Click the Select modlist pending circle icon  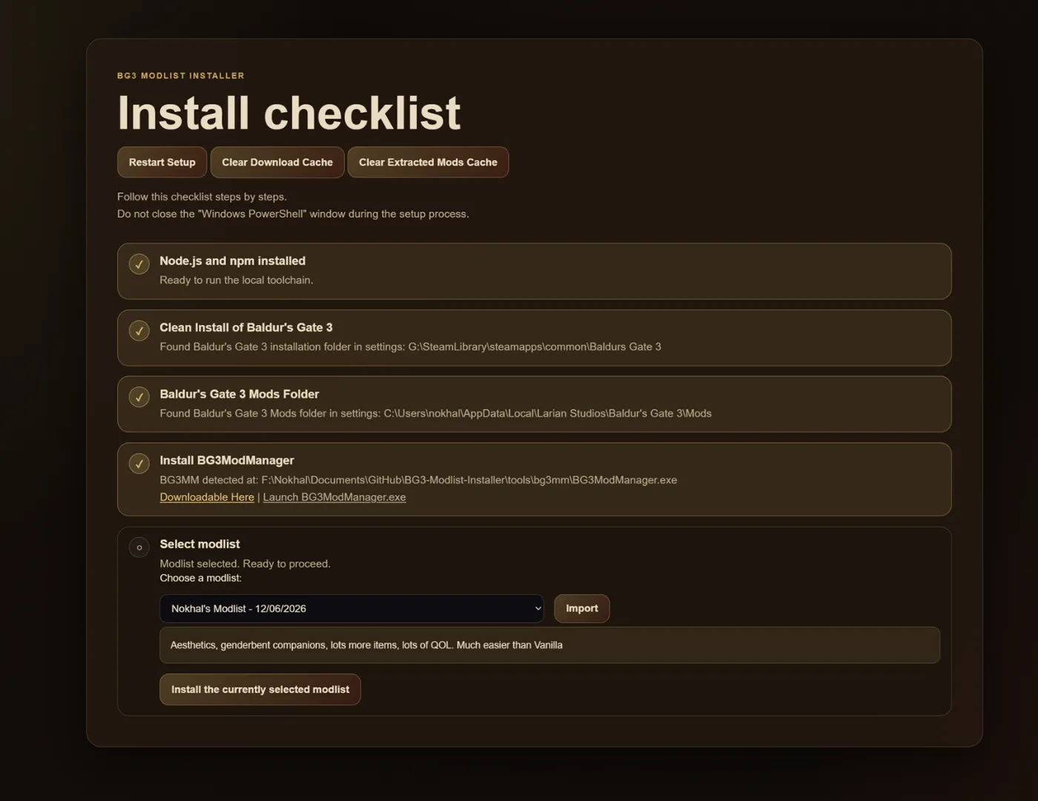tap(139, 547)
